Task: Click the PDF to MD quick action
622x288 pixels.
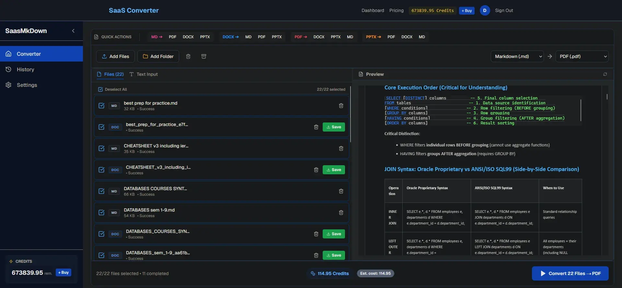Action: point(350,37)
